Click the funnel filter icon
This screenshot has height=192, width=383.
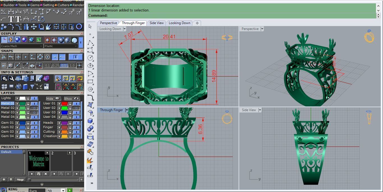[32, 87]
